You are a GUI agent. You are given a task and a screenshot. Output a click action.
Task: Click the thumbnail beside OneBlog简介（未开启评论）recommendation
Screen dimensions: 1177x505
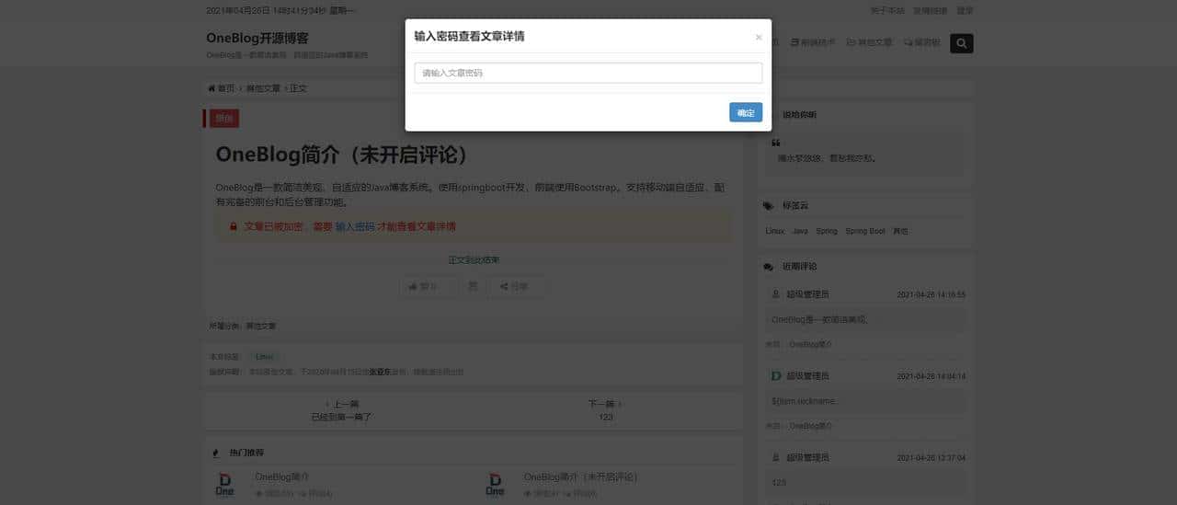[495, 485]
